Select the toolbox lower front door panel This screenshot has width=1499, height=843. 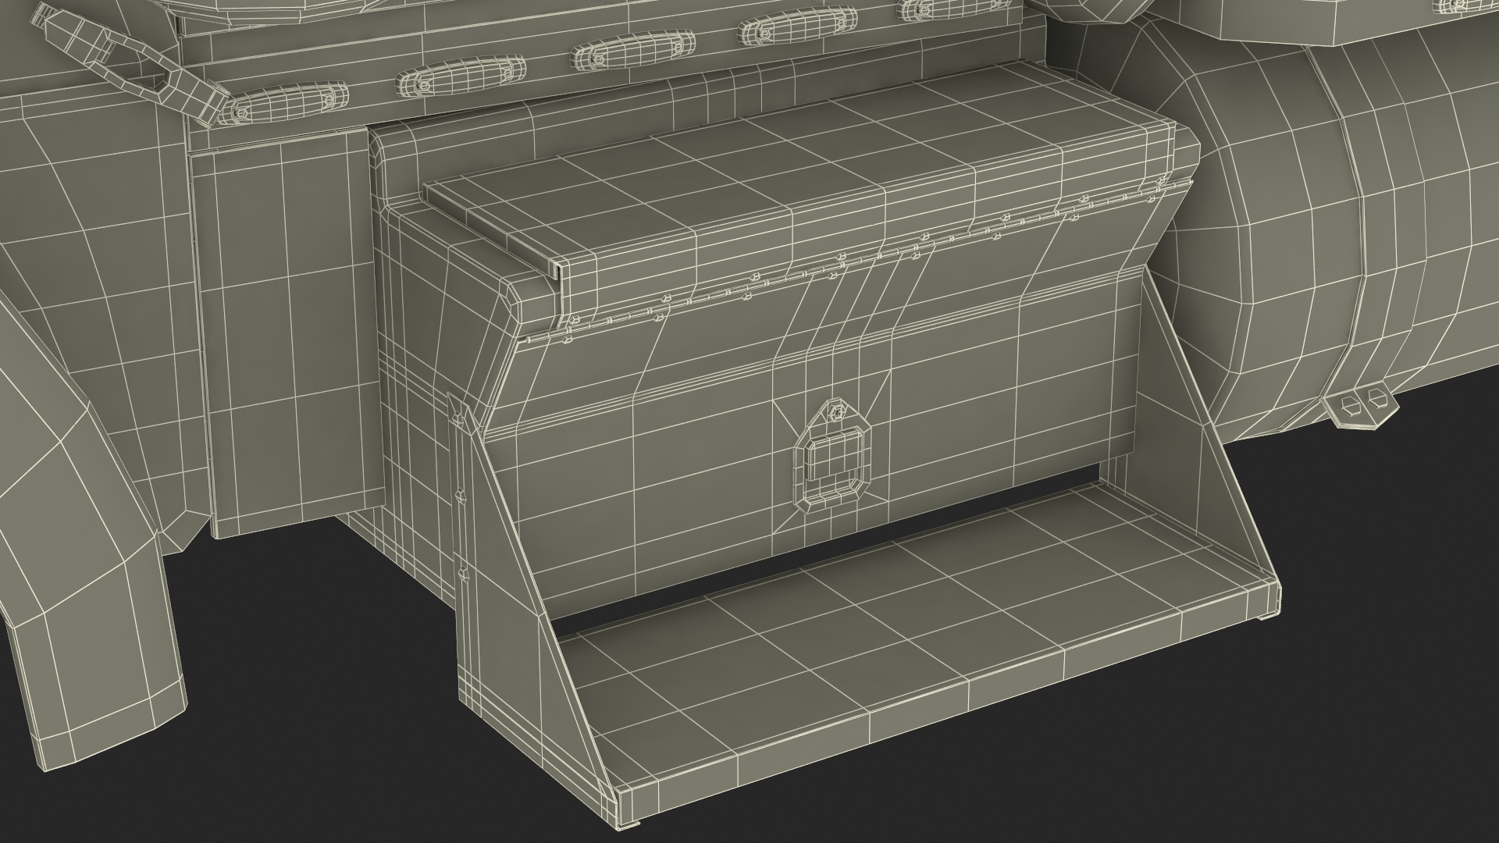click(703, 476)
